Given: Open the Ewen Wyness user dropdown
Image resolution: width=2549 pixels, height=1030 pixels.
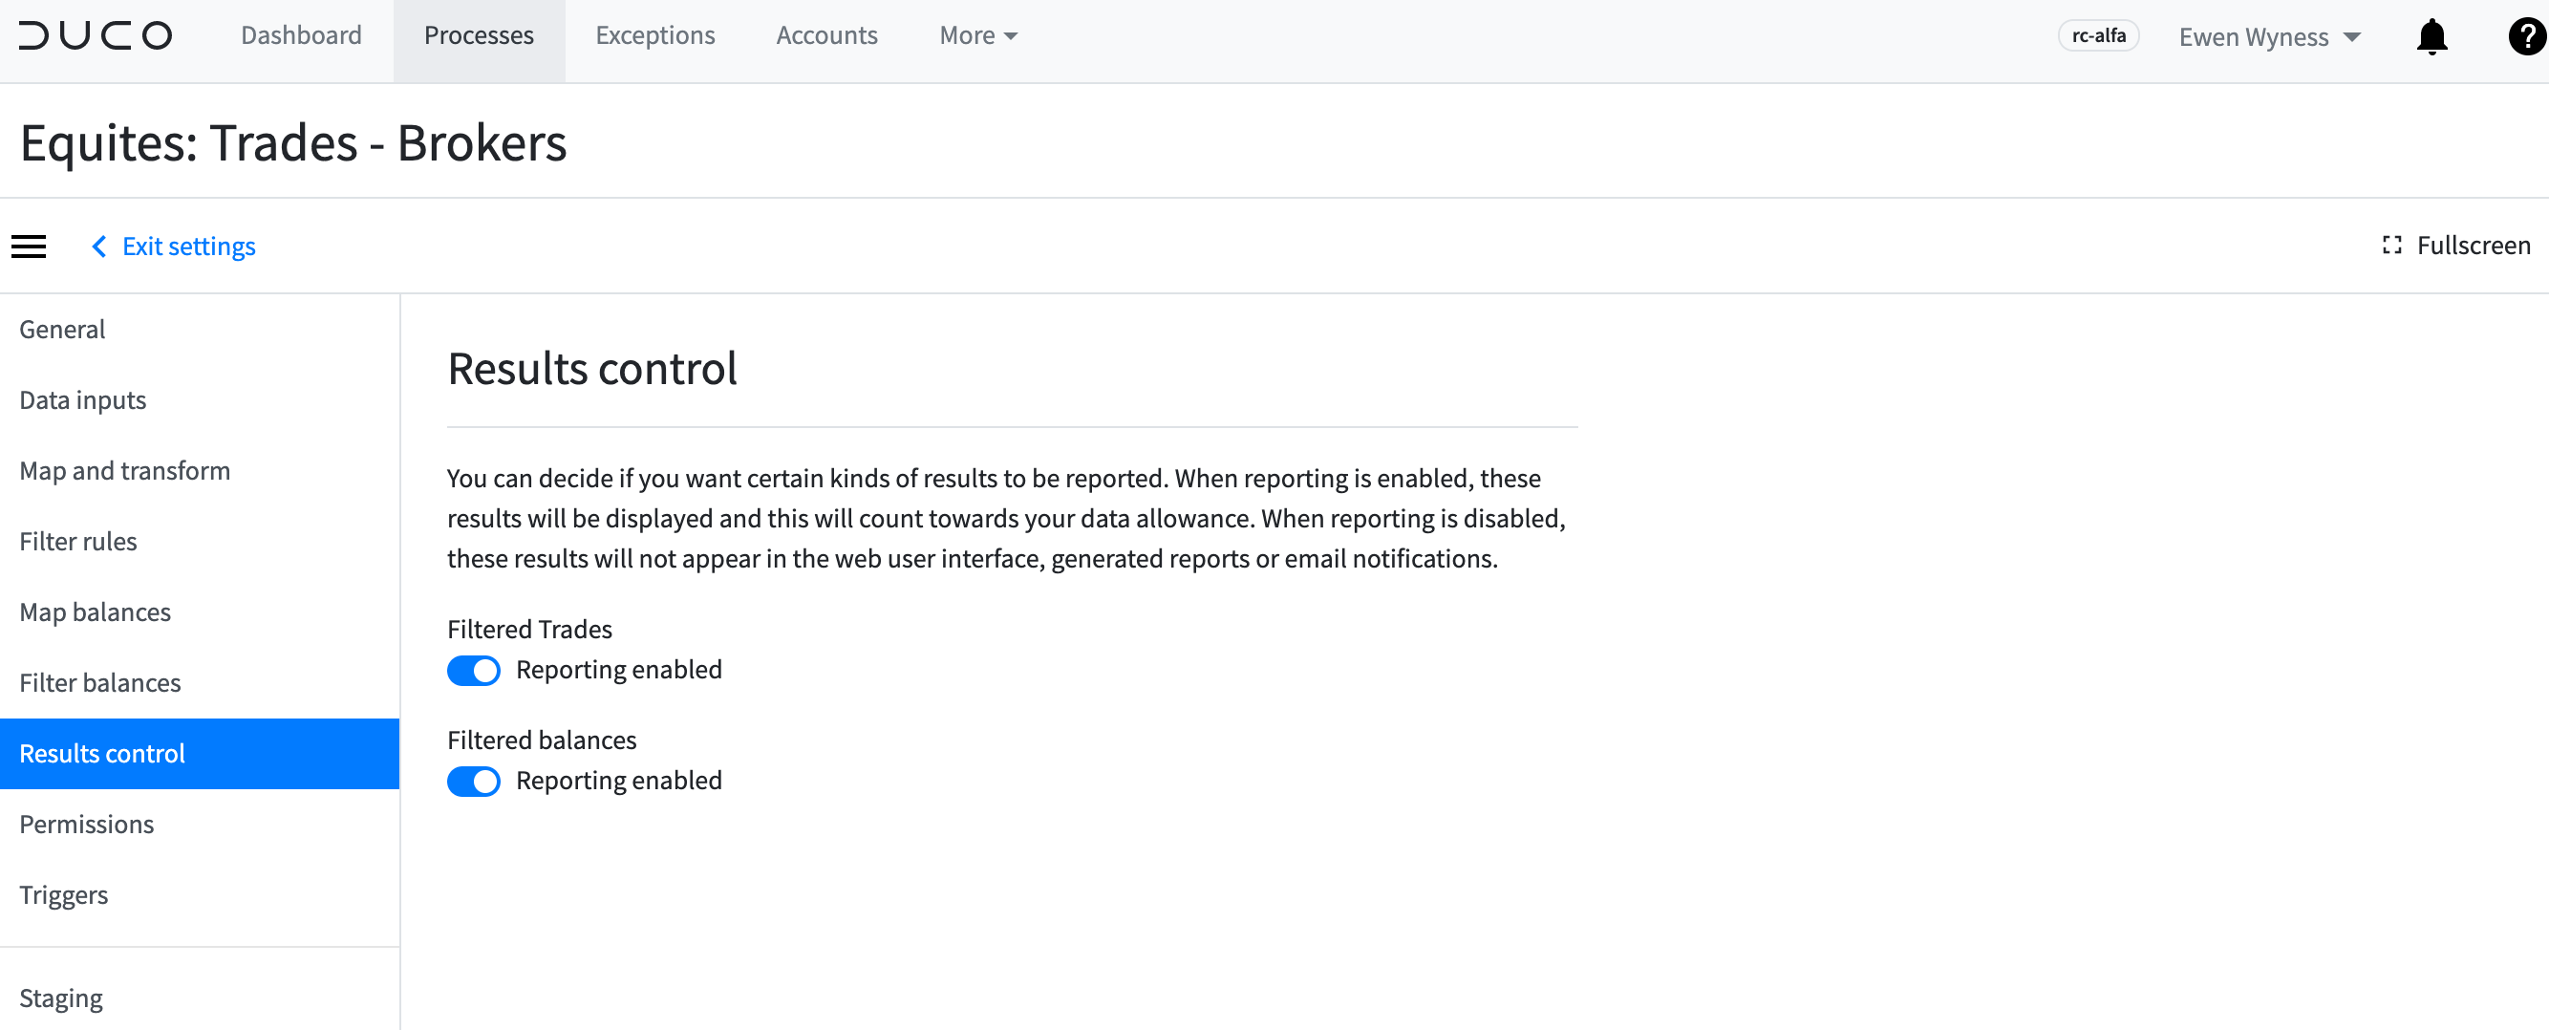Looking at the screenshot, I should click(2269, 36).
